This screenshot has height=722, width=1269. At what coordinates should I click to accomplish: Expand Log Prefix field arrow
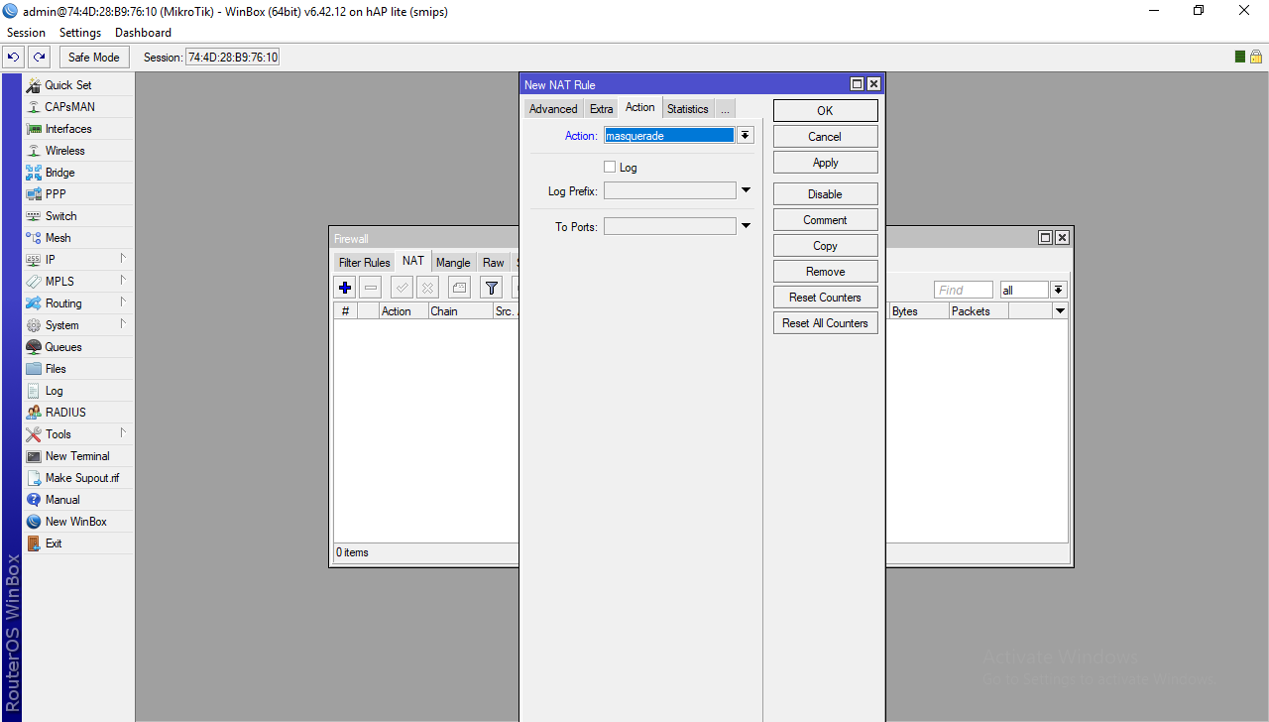click(x=746, y=190)
